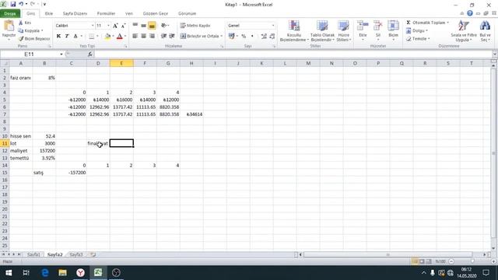Toggle bold K formatting
This screenshot has width=498, height=280.
(58, 37)
